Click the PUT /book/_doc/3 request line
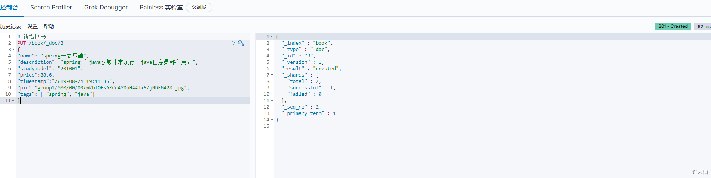The height and width of the screenshot is (178, 711). 40,43
